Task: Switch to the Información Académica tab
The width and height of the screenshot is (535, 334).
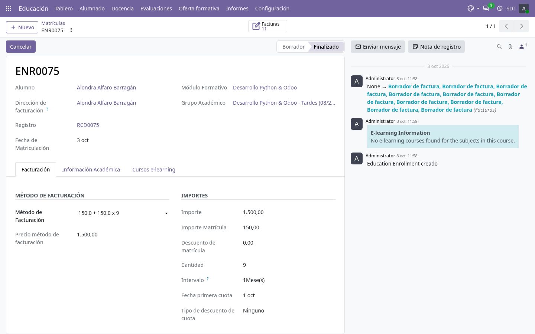Action: tap(91, 170)
